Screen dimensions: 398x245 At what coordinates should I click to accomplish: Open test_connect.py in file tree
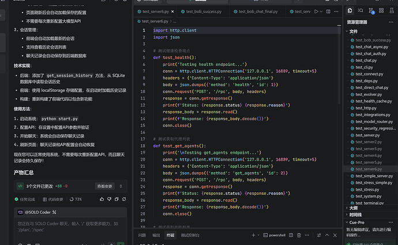pos(369,74)
